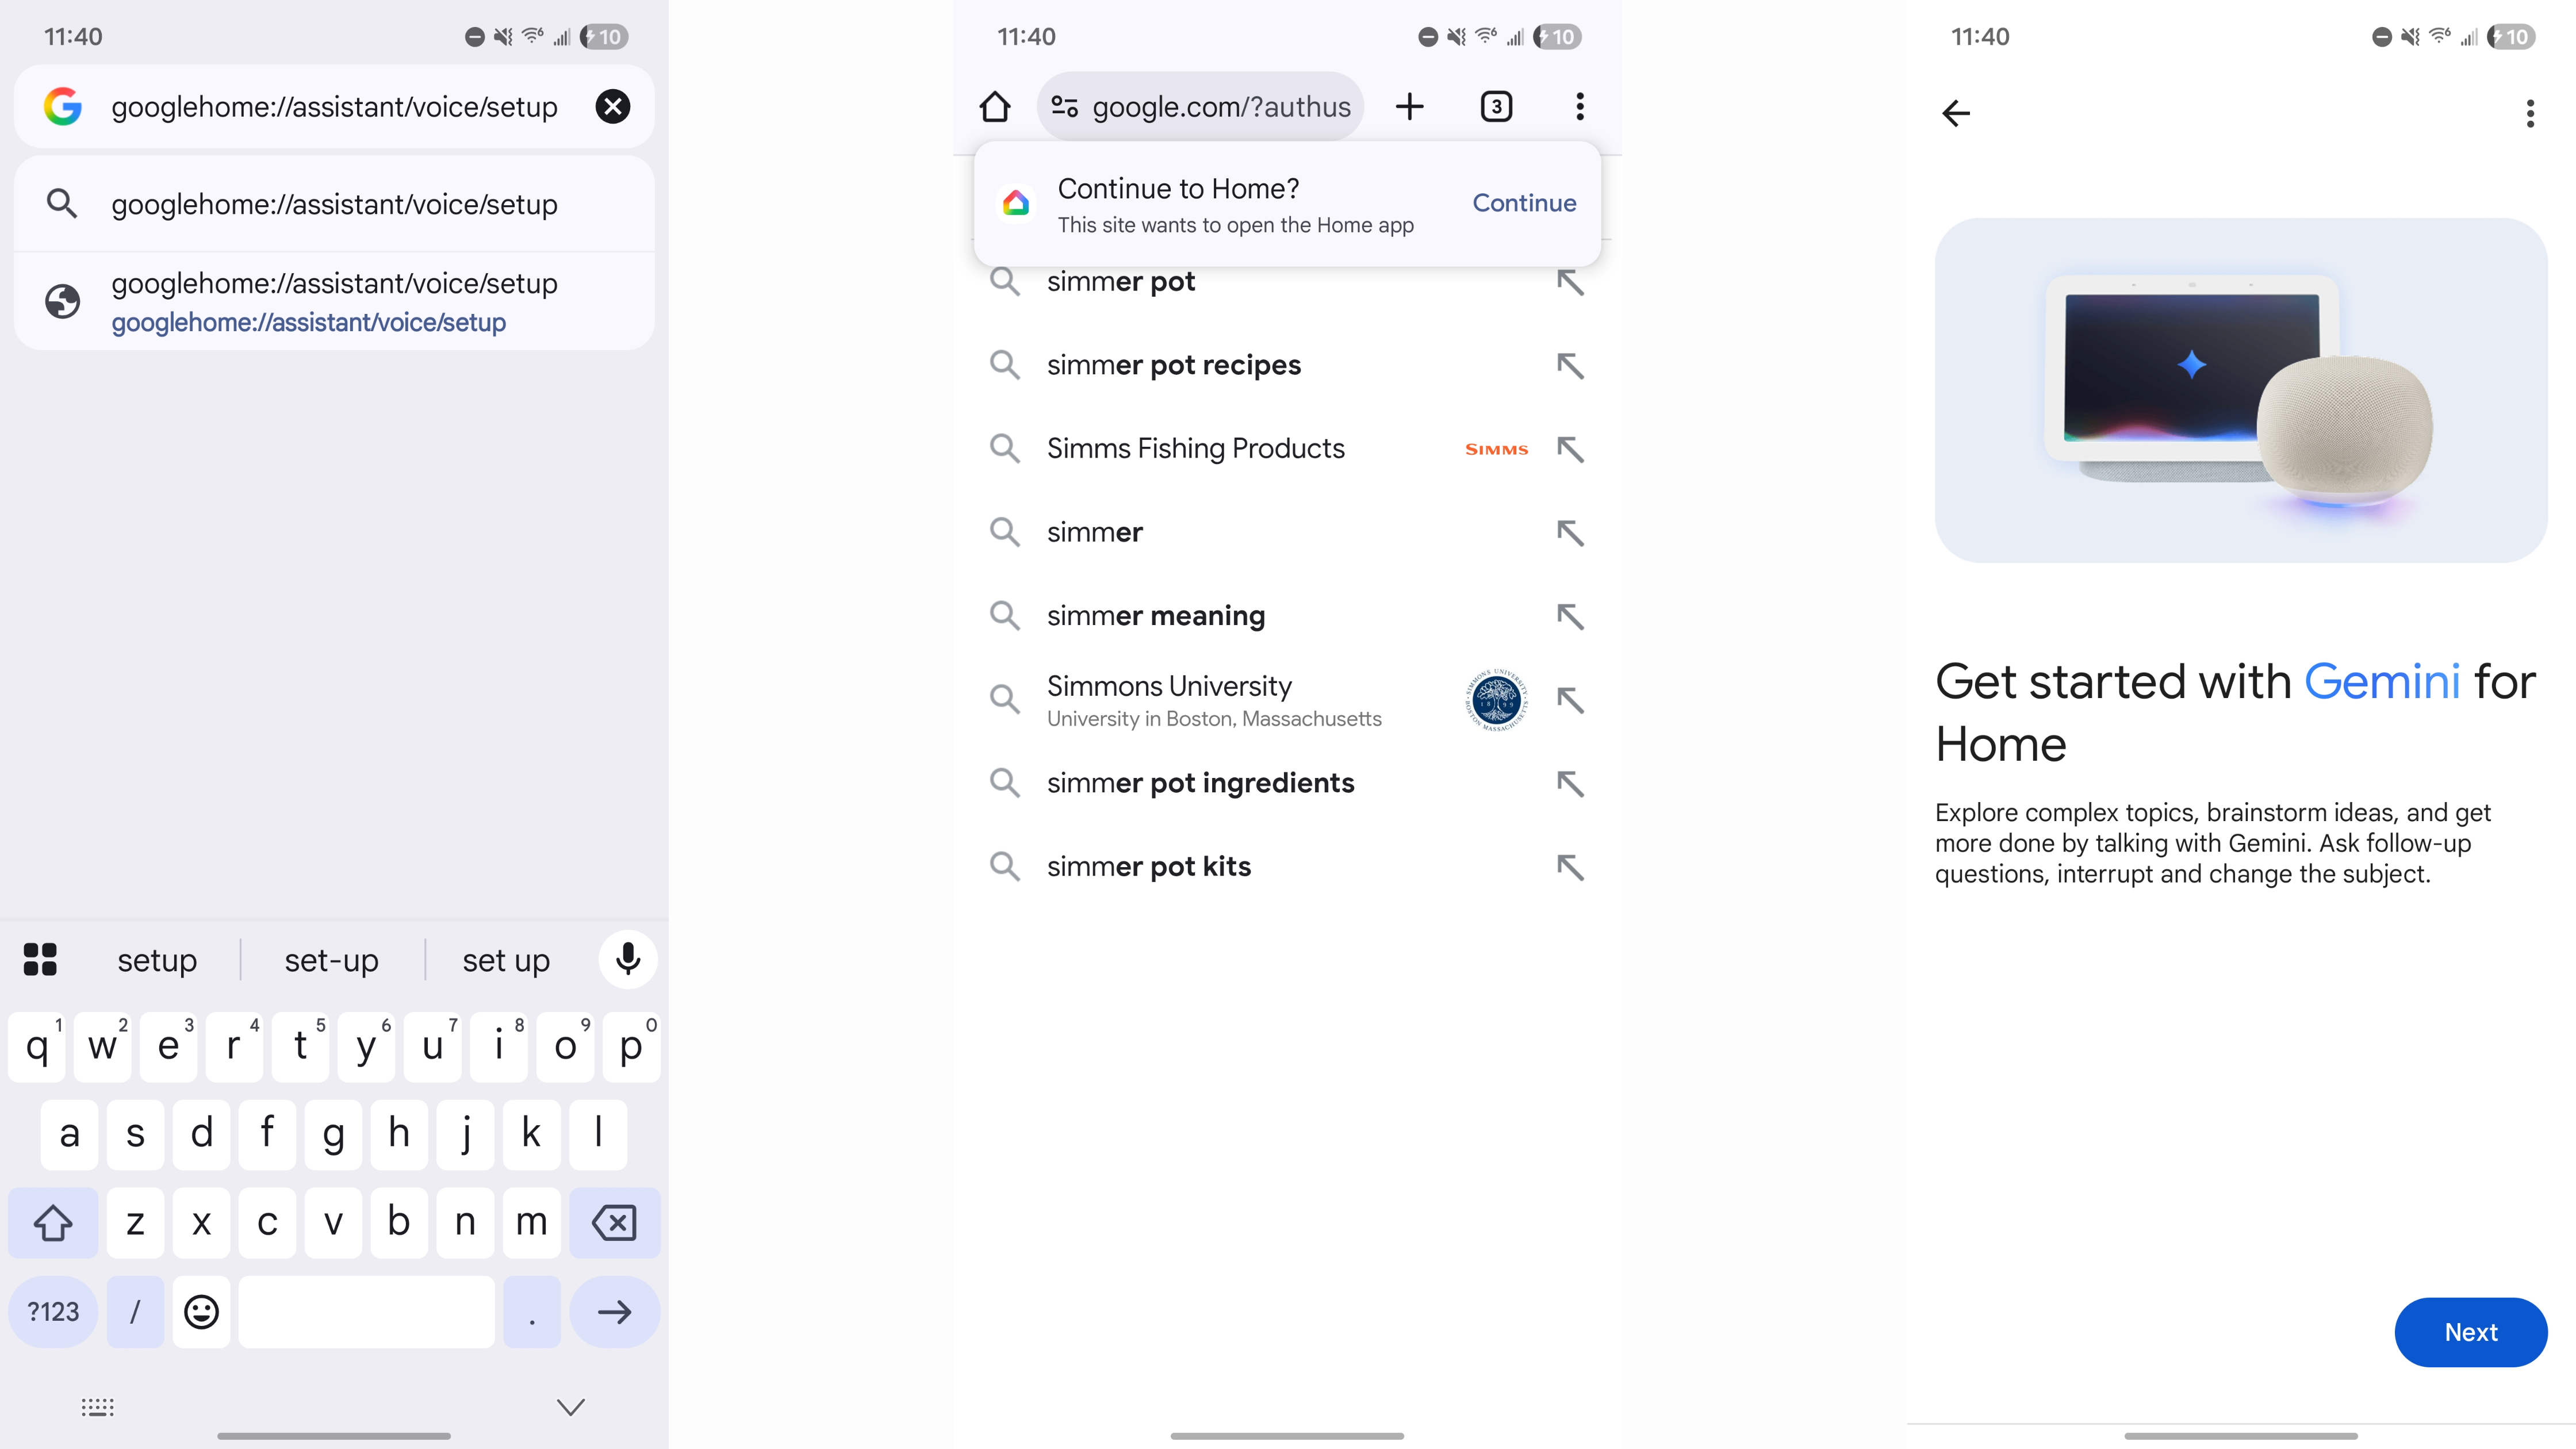This screenshot has width=2576, height=1449.
Task: Select the 'set-up' suggestion chip
Action: 332,960
